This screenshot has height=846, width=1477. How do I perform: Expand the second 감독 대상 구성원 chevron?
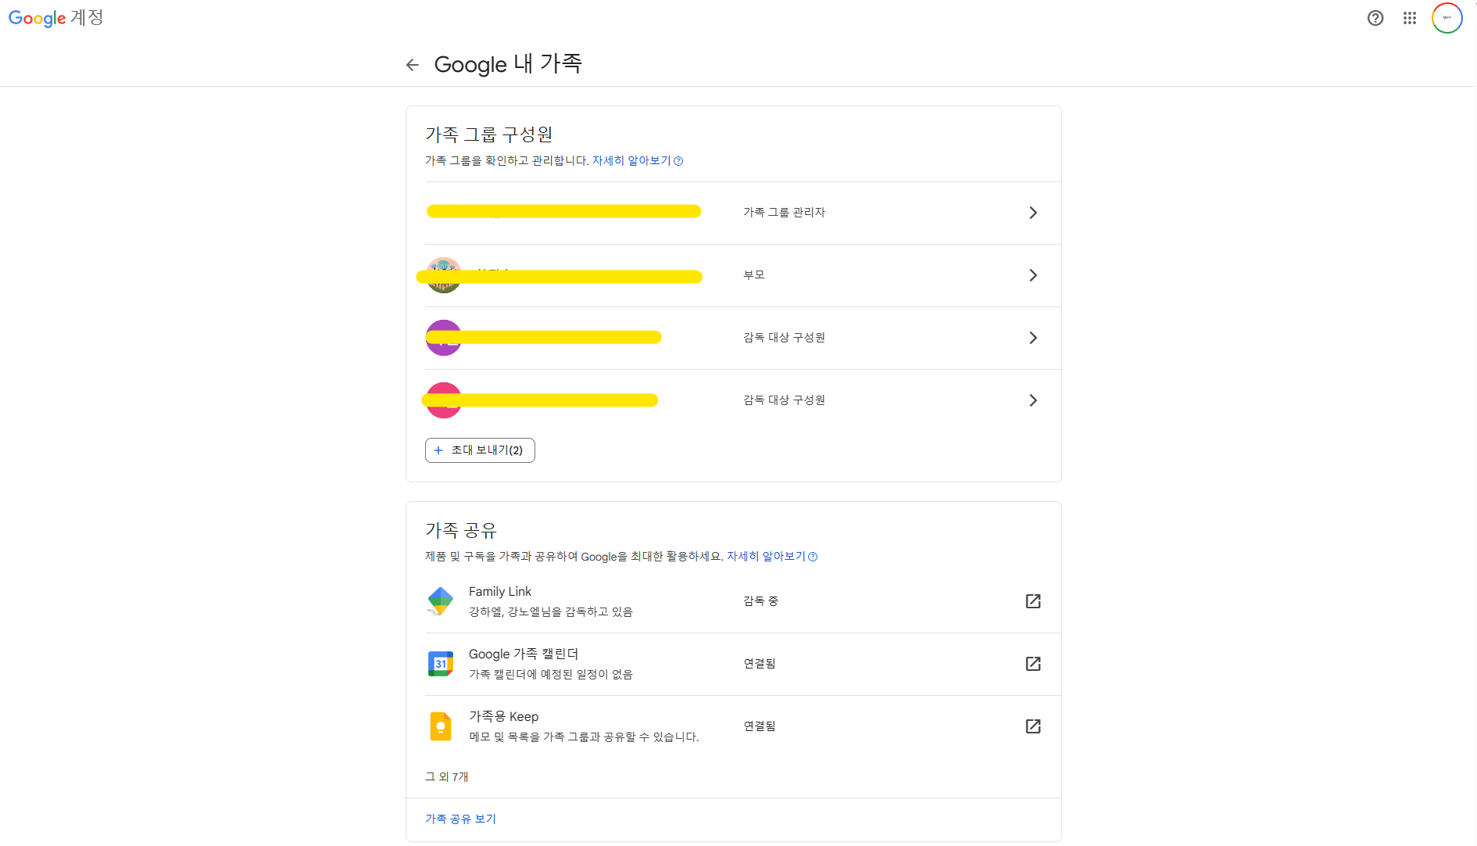coord(1033,400)
